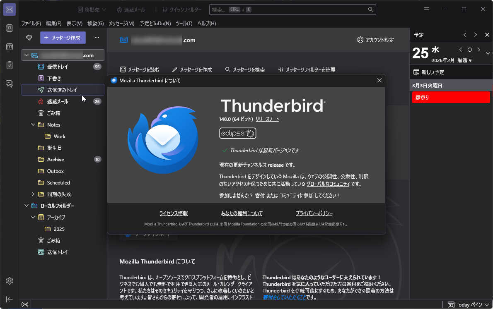The width and height of the screenshot is (493, 309).
Task: Click ライセンス情報 in the About dialog
Action: 174,213
